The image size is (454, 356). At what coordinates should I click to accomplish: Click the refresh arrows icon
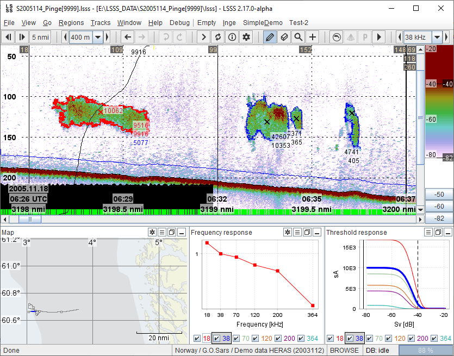click(218, 37)
